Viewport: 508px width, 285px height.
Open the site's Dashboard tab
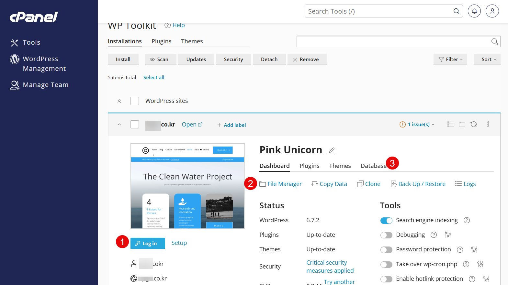tap(275, 166)
